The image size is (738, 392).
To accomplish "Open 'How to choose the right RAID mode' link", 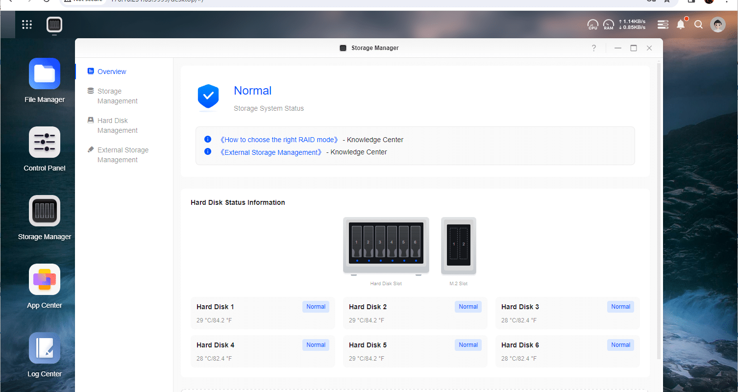I will pos(279,140).
